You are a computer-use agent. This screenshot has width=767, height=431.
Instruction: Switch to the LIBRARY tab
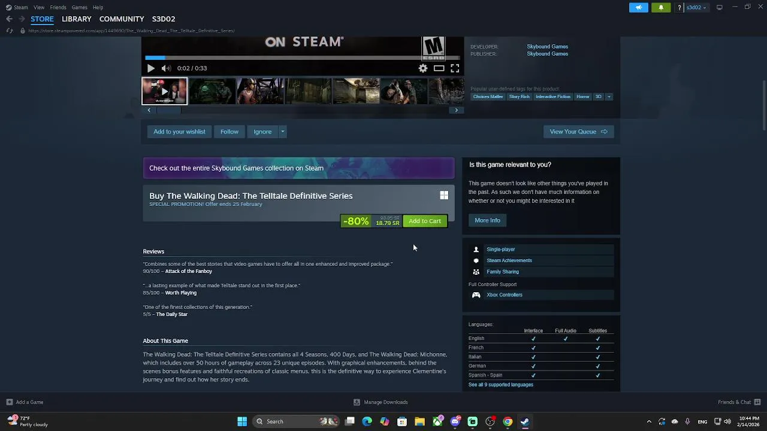[x=77, y=19]
